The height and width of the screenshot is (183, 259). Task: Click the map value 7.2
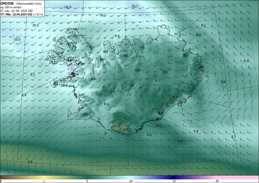tap(129, 94)
